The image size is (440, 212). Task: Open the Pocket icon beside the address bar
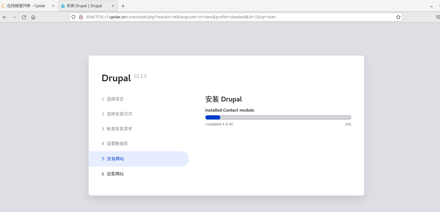point(438,17)
